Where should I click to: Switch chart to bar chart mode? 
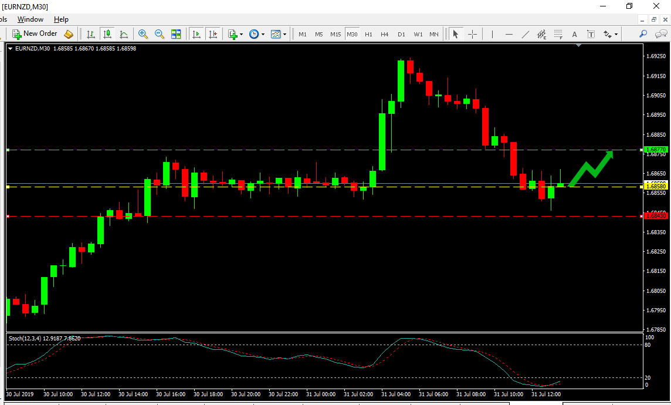pyautogui.click(x=91, y=34)
